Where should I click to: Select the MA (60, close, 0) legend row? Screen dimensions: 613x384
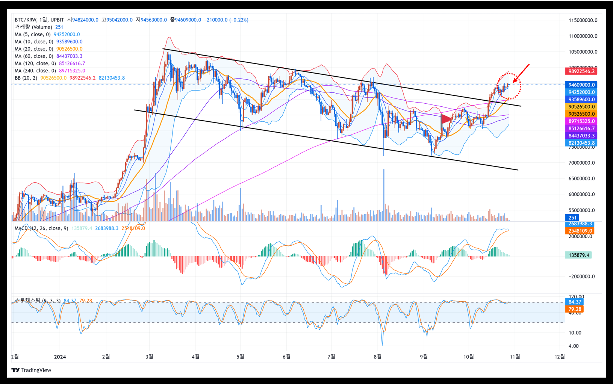48,56
